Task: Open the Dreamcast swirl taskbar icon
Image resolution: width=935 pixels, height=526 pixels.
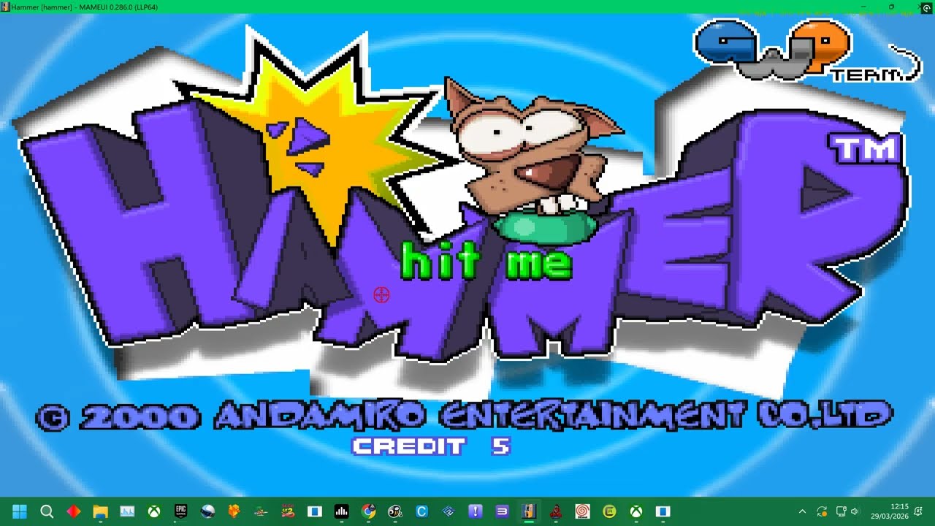Action: point(582,511)
